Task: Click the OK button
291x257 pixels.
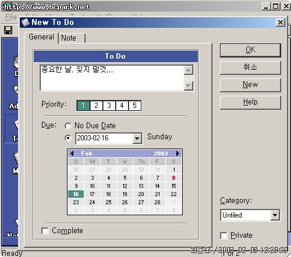Action: coord(250,50)
